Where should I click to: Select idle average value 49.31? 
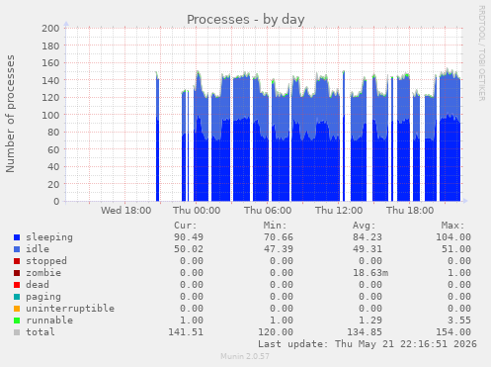[368, 249]
